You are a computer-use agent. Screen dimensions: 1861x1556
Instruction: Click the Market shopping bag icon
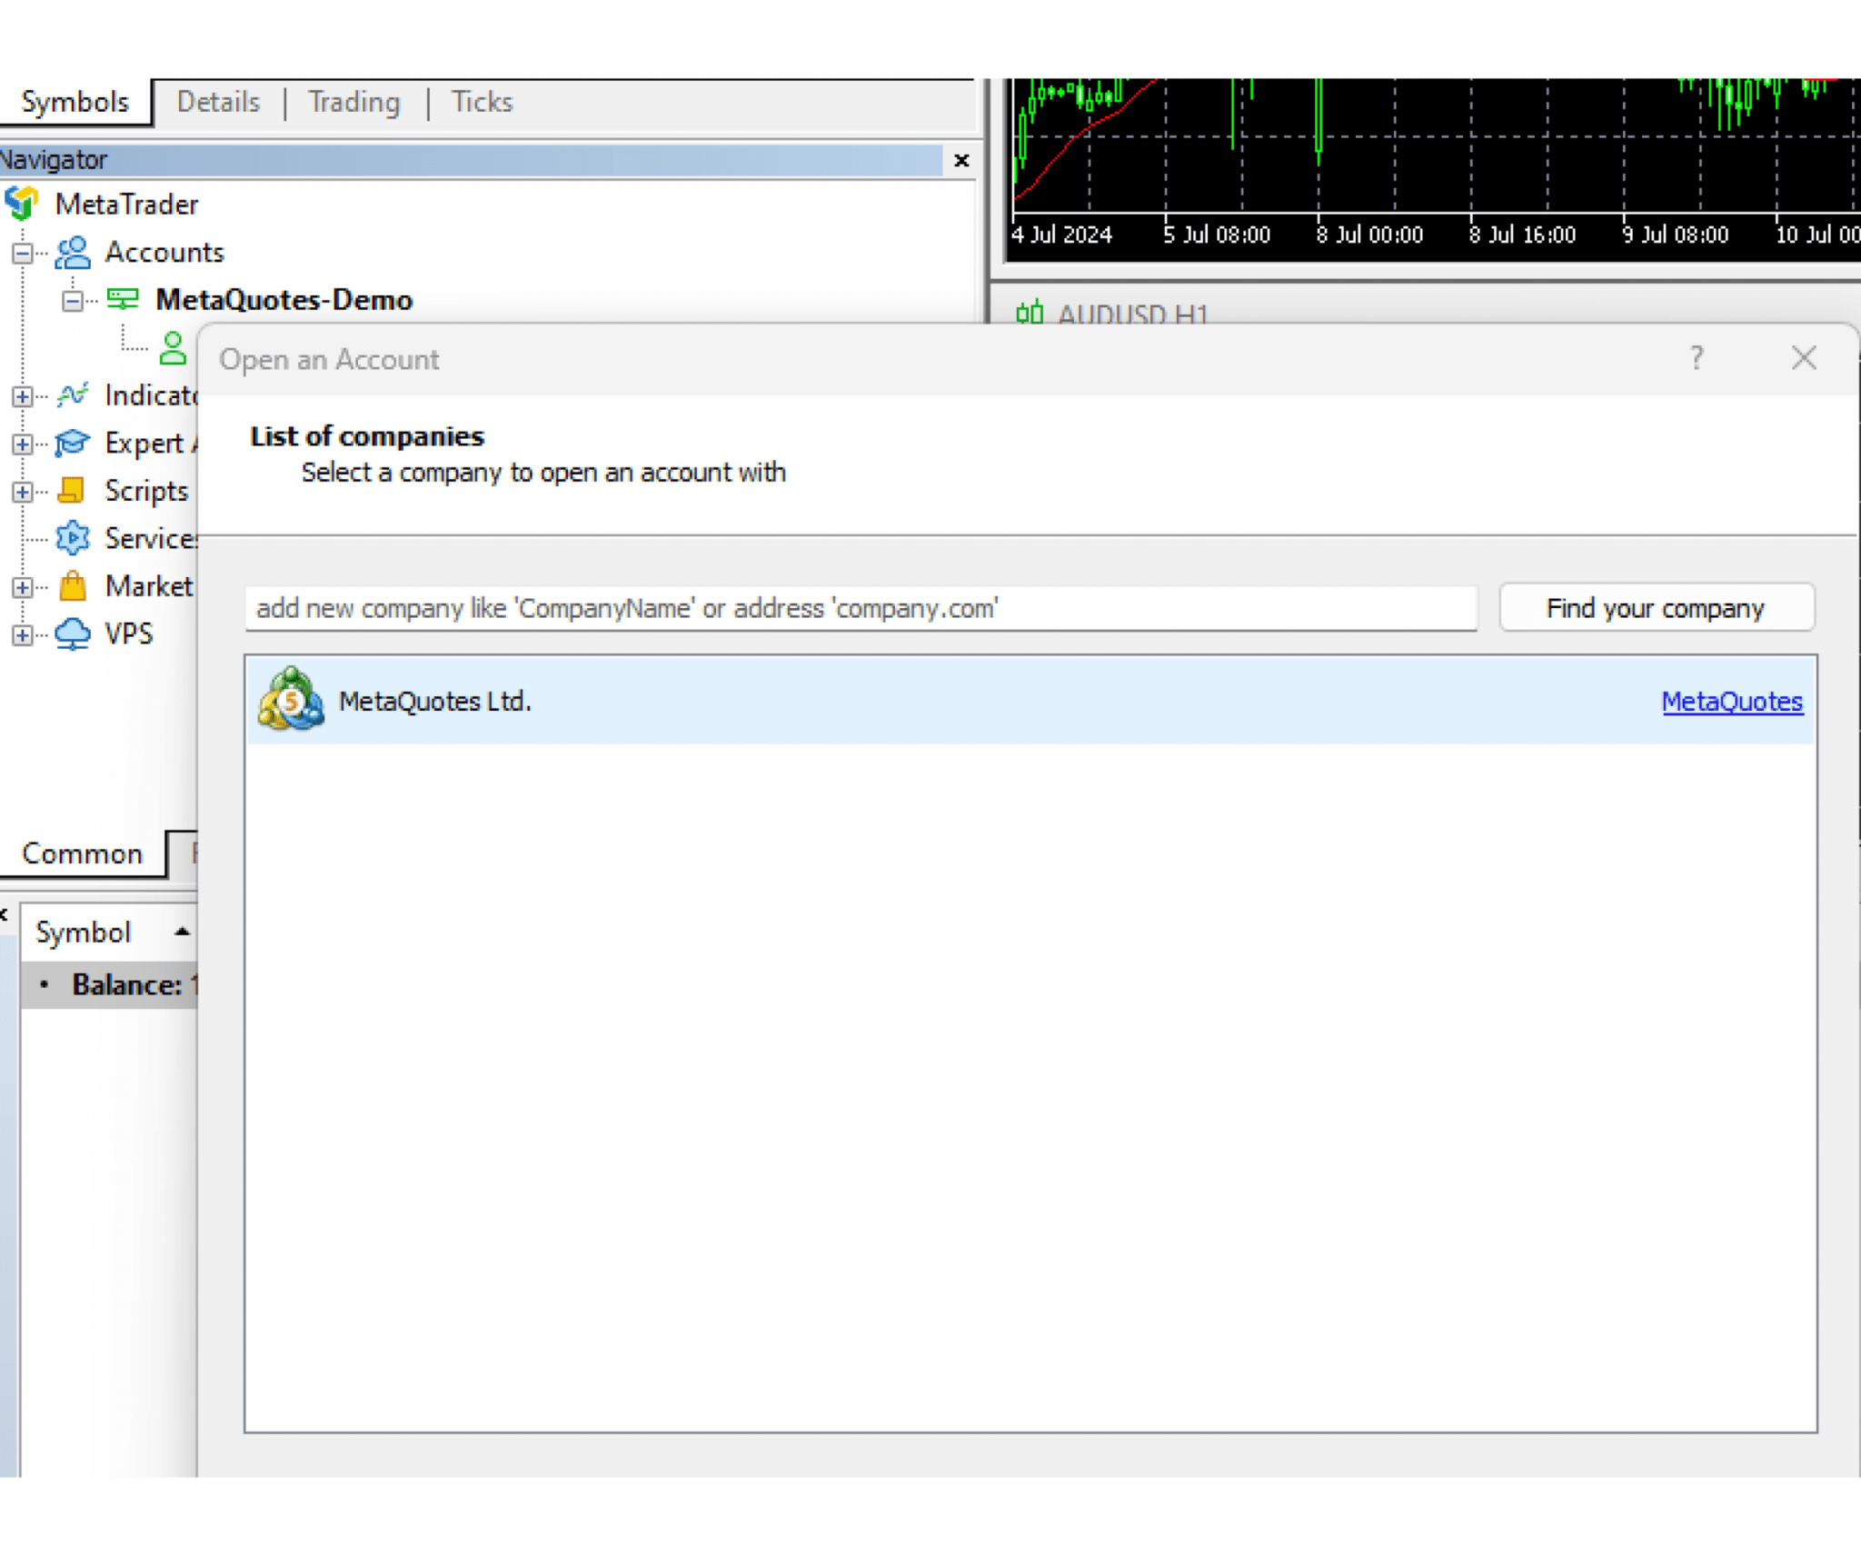[x=73, y=586]
